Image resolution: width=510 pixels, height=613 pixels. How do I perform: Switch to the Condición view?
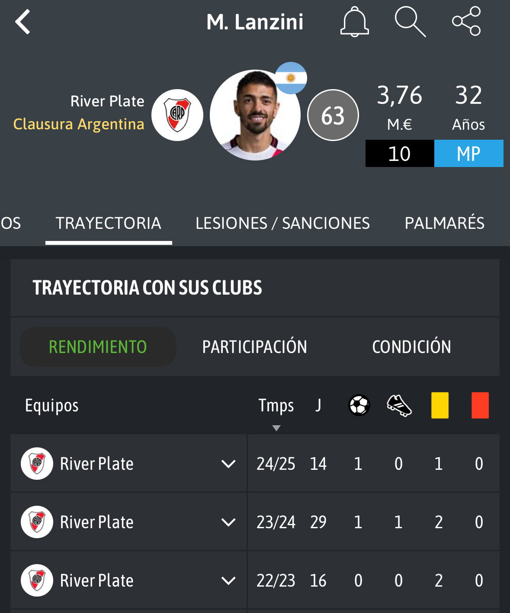pyautogui.click(x=411, y=347)
